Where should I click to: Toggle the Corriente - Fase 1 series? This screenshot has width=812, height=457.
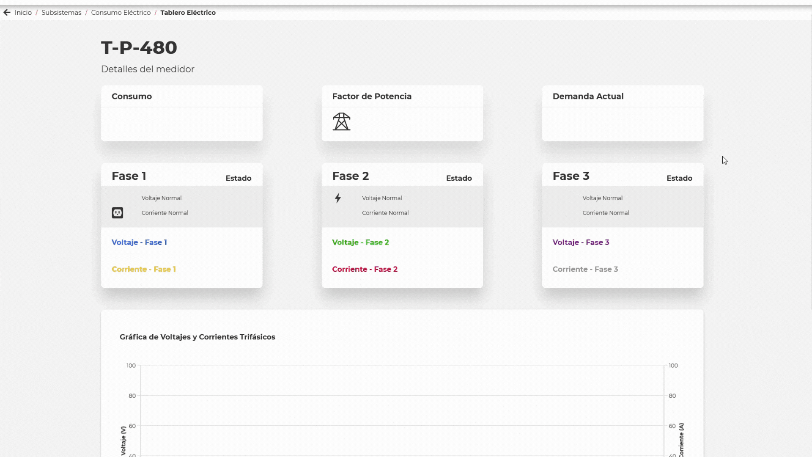[x=143, y=269]
